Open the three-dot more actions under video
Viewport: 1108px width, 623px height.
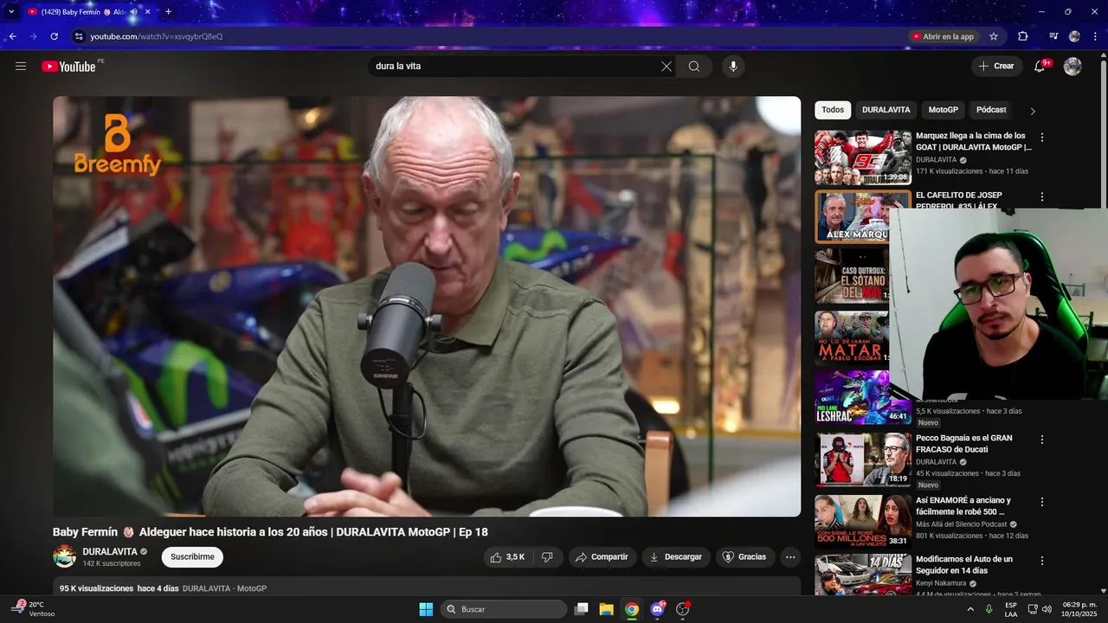790,557
